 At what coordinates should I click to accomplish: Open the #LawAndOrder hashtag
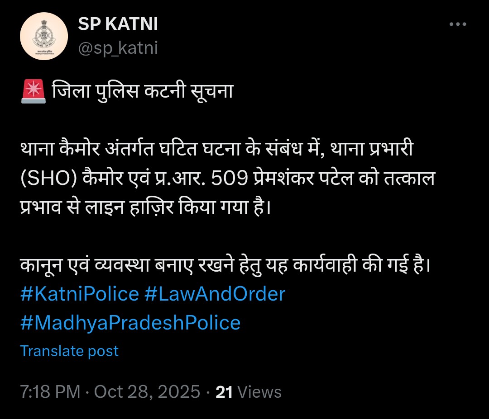pyautogui.click(x=215, y=294)
